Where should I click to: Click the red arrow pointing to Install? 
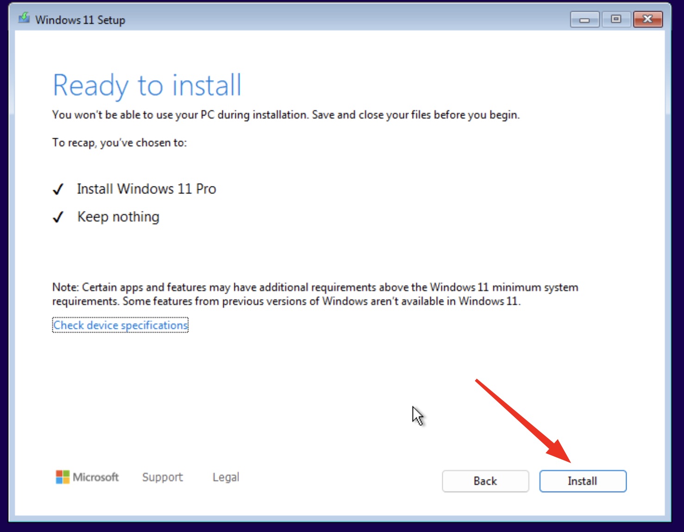click(523, 420)
